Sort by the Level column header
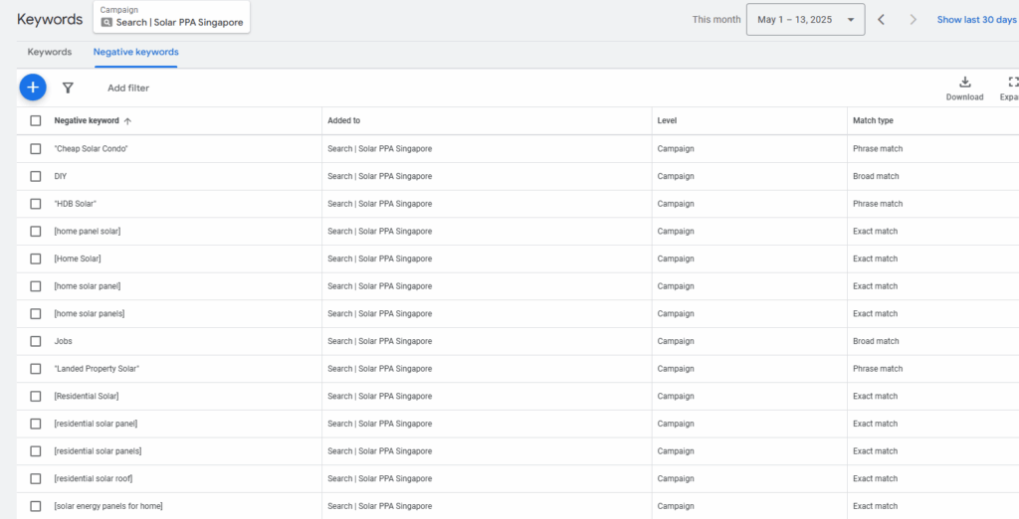This screenshot has height=519, width=1019. coord(668,121)
